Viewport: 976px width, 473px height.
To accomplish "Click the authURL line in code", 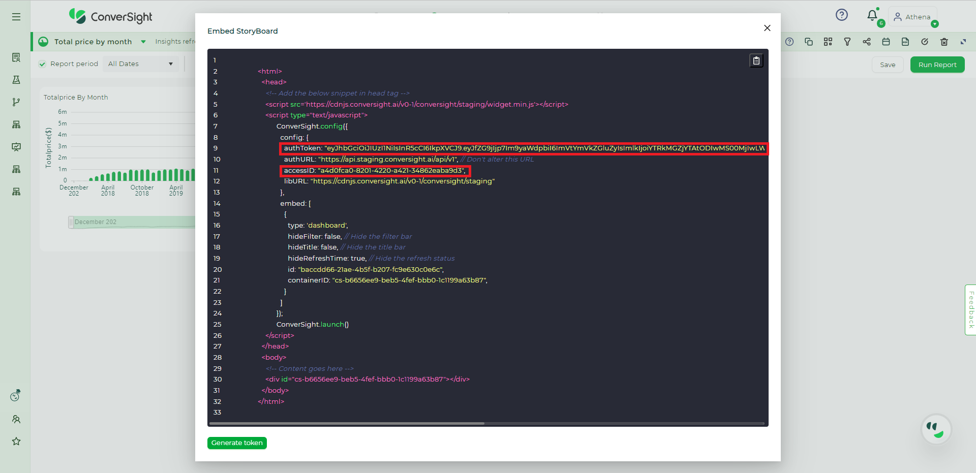I will 409,160.
